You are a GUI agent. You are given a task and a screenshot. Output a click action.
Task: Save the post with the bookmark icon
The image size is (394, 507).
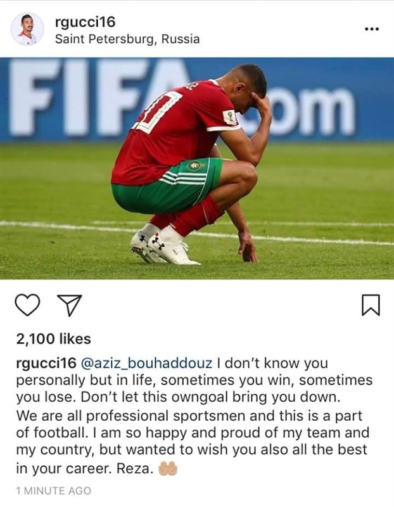point(371,305)
